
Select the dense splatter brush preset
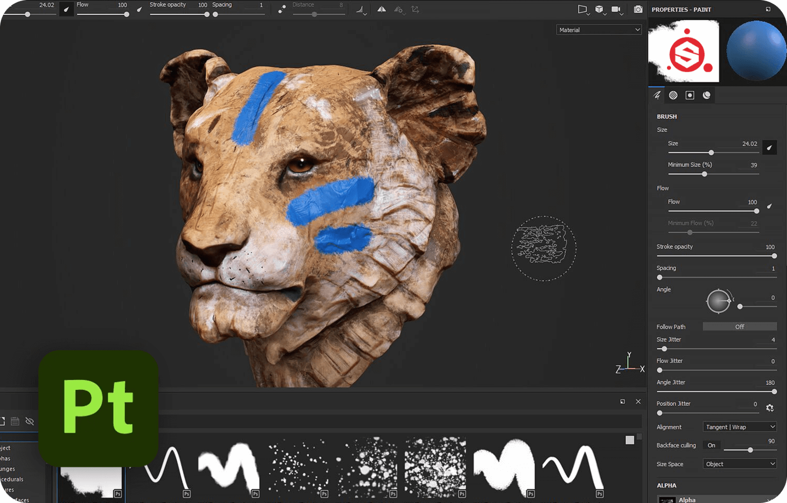tap(436, 469)
